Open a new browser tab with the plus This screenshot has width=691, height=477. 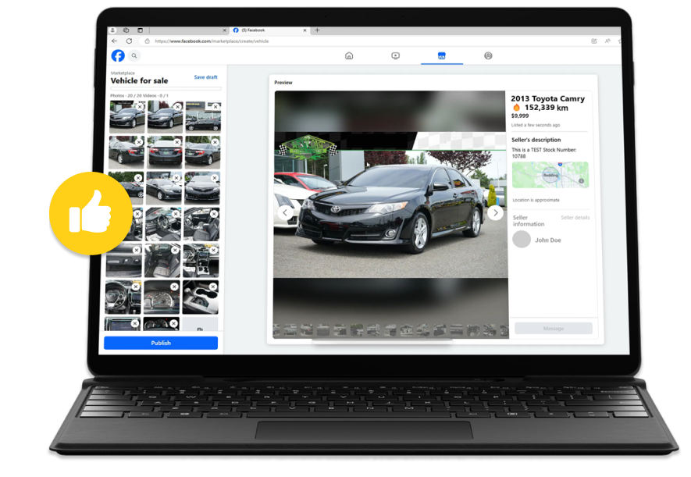[x=315, y=30]
